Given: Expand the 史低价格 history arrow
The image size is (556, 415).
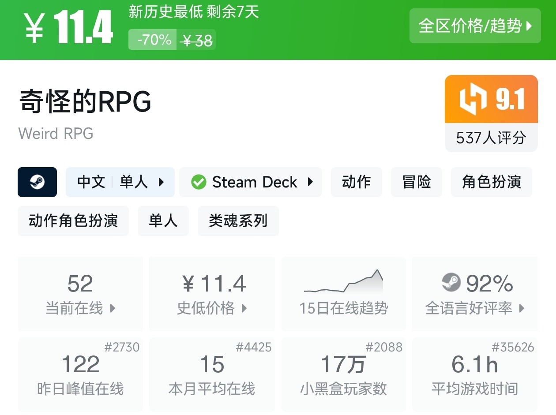Looking at the screenshot, I should tap(244, 308).
